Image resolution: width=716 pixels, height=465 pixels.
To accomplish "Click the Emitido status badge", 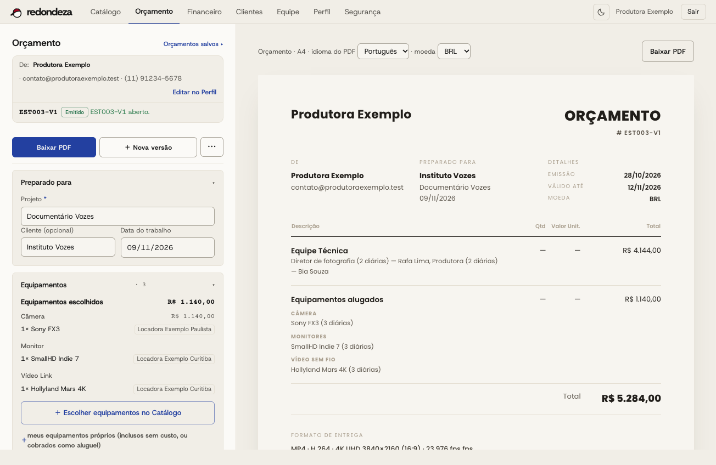I will click(75, 112).
